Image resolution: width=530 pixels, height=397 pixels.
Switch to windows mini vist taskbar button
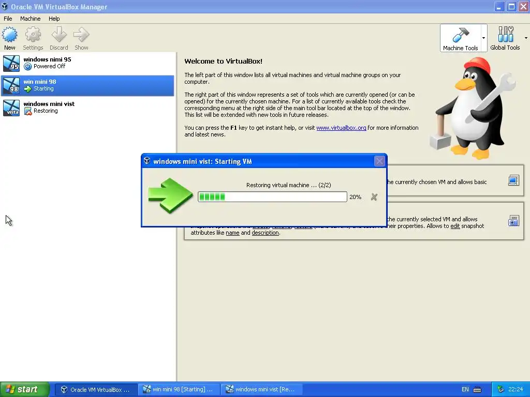(261, 389)
